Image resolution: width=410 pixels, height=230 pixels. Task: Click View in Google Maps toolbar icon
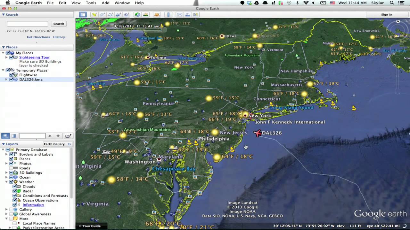click(195, 14)
